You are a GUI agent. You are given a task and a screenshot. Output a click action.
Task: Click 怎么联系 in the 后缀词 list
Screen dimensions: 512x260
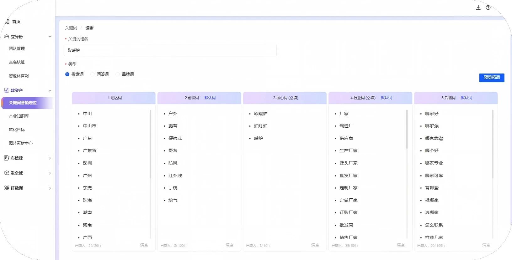point(434,225)
